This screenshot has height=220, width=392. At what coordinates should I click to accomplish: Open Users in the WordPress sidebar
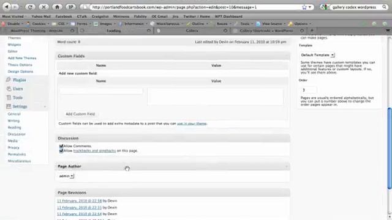tap(18, 89)
